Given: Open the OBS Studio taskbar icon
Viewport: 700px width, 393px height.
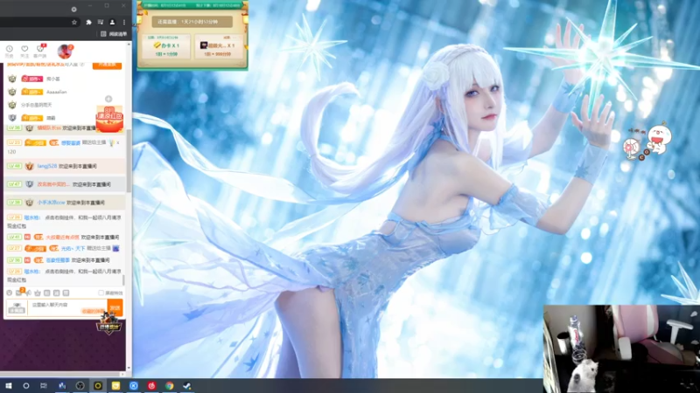Looking at the screenshot, I should click(80, 386).
